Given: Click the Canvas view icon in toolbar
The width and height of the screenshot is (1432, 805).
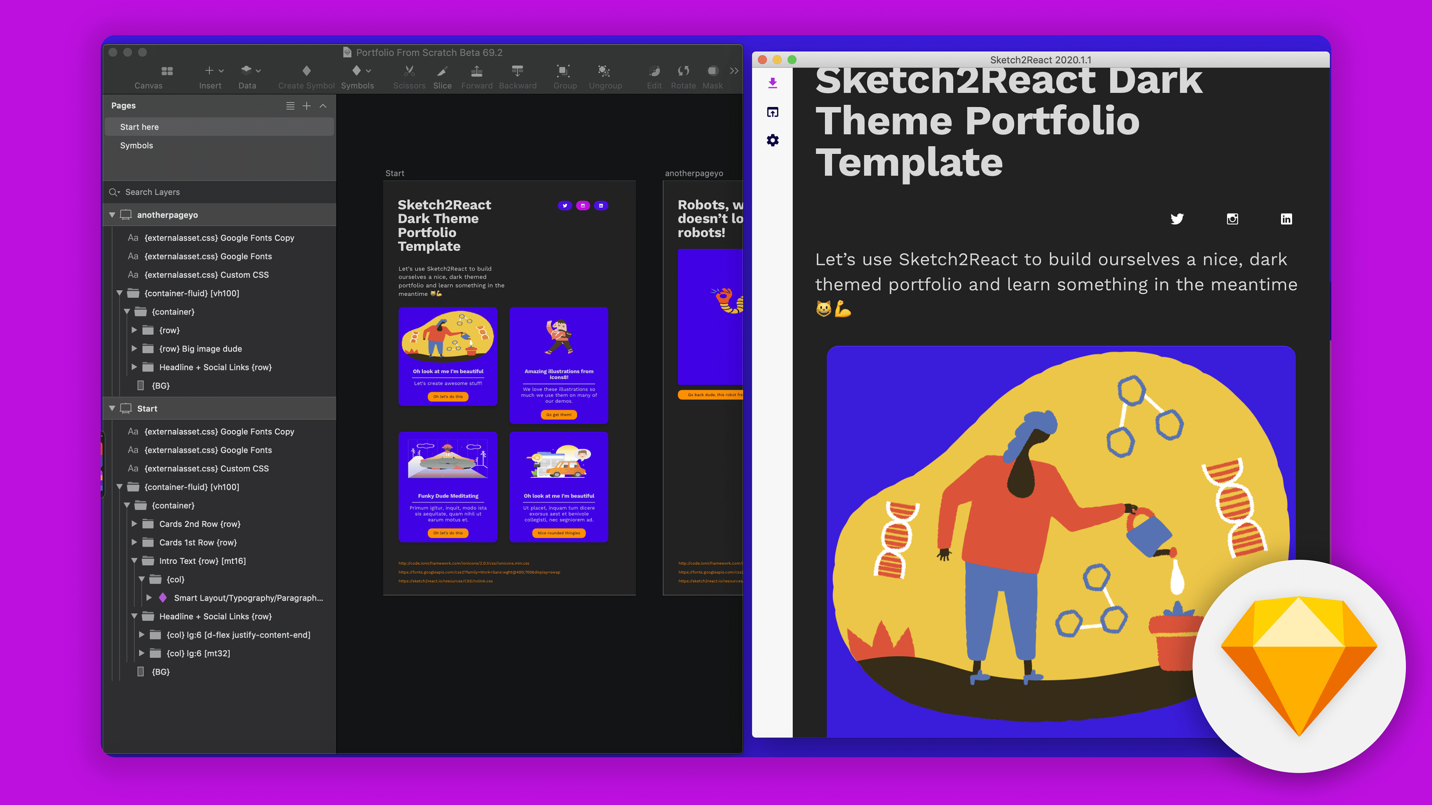Looking at the screenshot, I should [167, 71].
